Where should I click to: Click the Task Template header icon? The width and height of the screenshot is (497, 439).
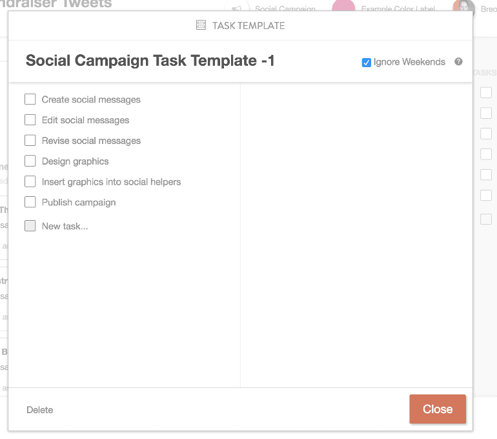tap(201, 26)
